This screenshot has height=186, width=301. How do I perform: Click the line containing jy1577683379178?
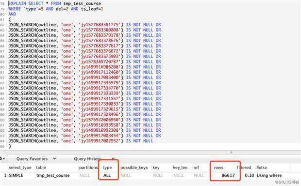click(x=84, y=35)
